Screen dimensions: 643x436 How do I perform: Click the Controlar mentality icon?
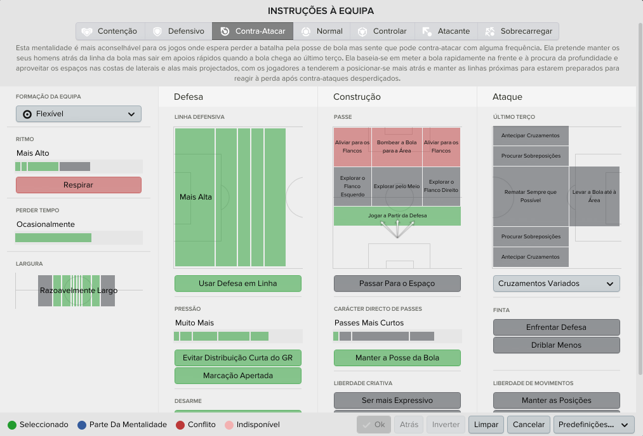point(362,32)
